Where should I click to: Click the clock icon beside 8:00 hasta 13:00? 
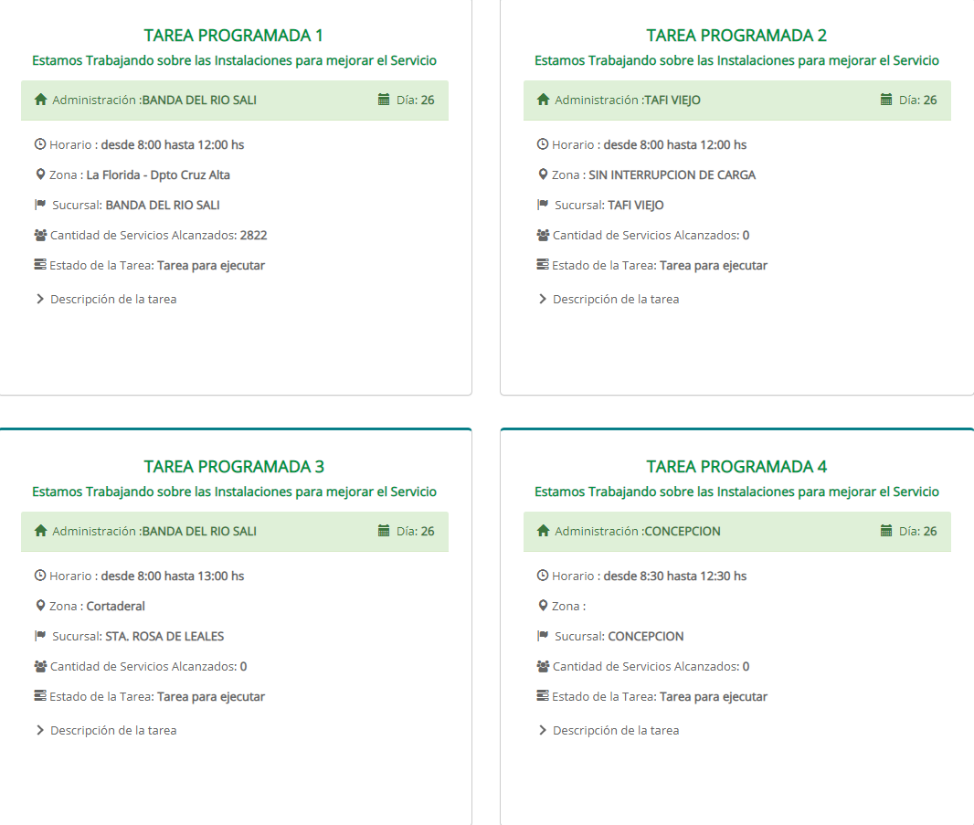pyautogui.click(x=40, y=576)
